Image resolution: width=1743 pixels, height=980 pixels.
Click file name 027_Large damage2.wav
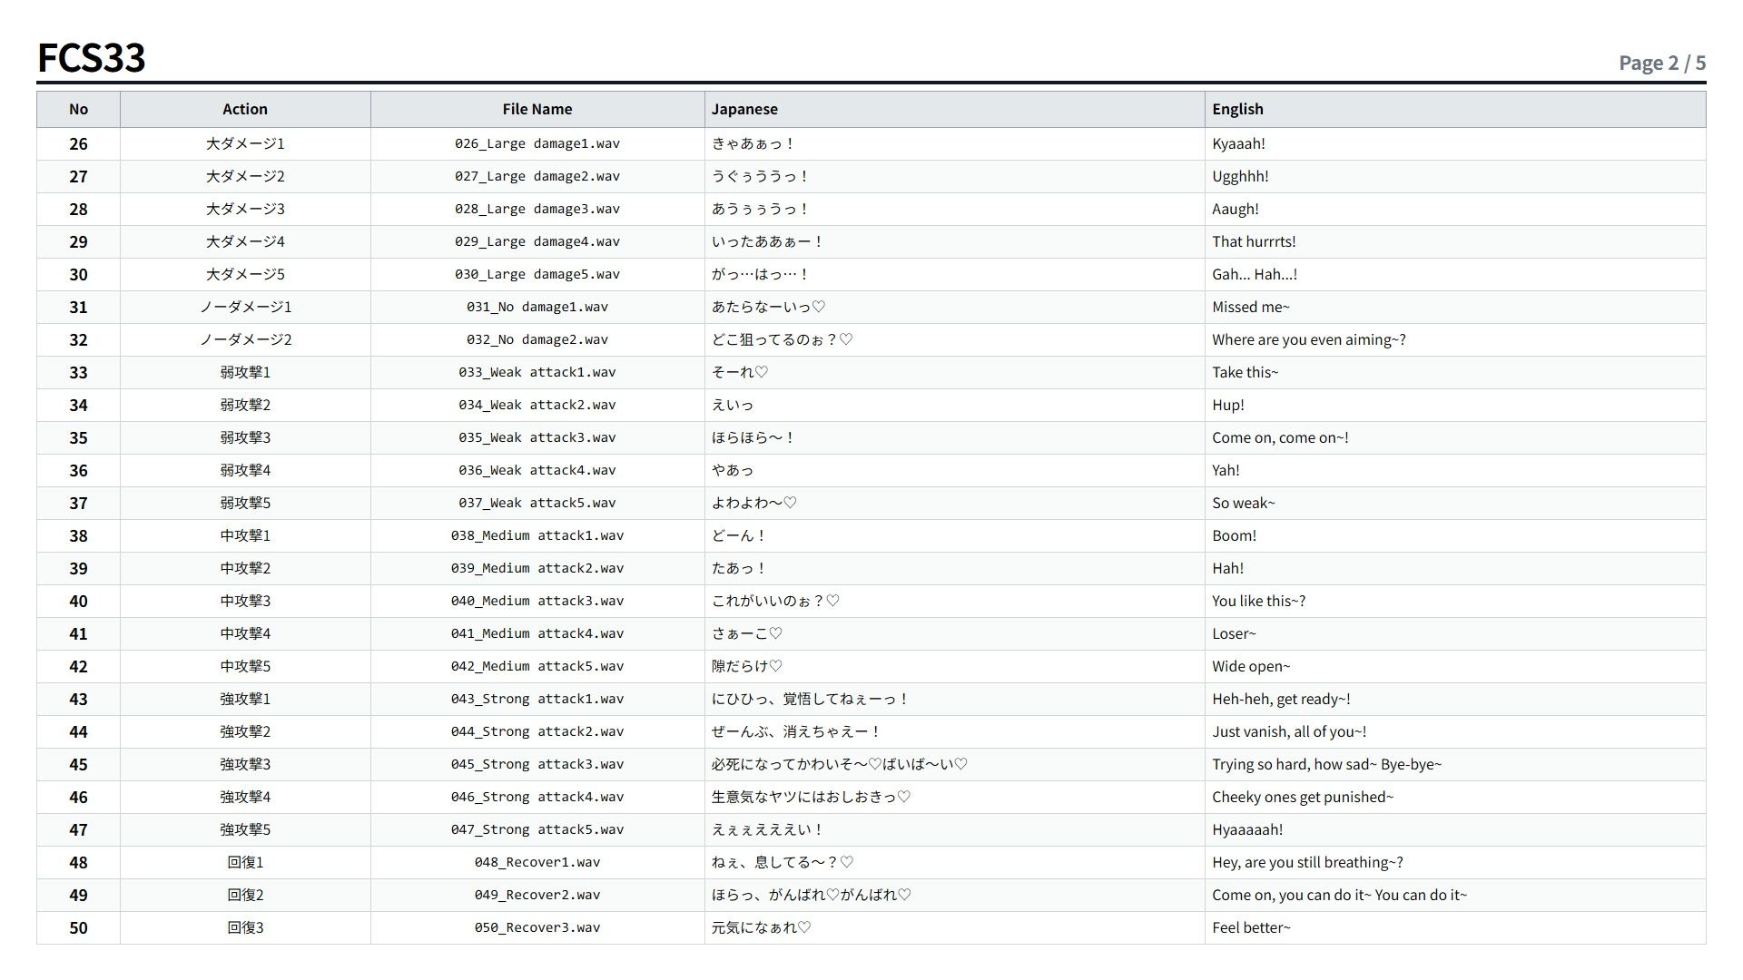coord(537,176)
